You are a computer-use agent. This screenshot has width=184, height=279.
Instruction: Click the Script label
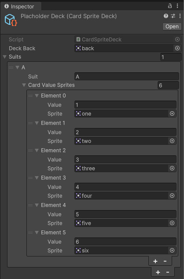point(16,39)
